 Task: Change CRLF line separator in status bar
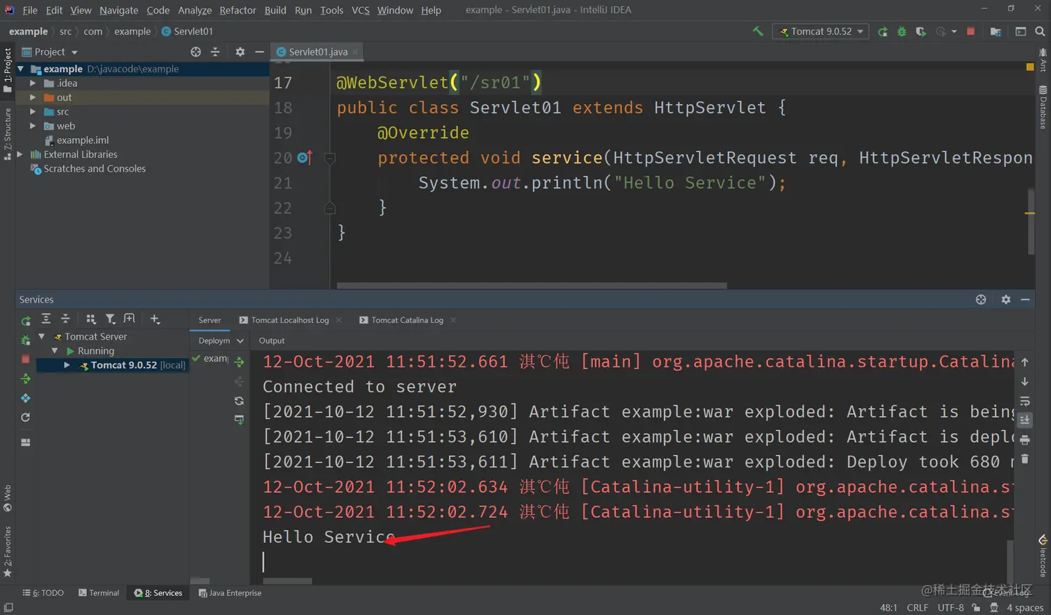click(x=917, y=607)
